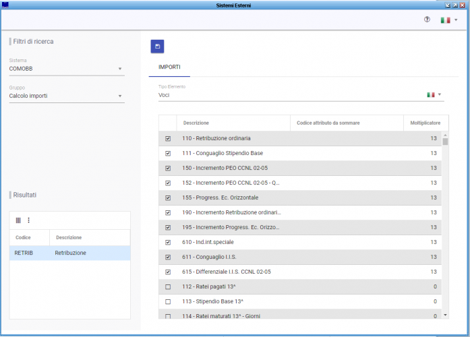Click the scroll-up arrow of the voci table
Image resolution: width=470 pixels, height=337 pixels.
coord(445,135)
